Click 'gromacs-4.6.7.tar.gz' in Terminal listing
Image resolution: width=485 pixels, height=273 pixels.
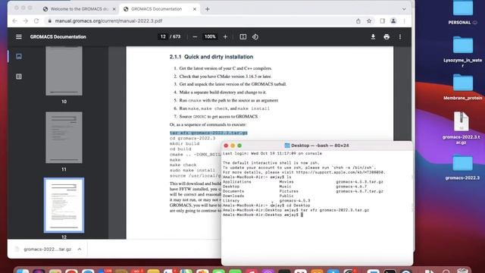click(359, 191)
